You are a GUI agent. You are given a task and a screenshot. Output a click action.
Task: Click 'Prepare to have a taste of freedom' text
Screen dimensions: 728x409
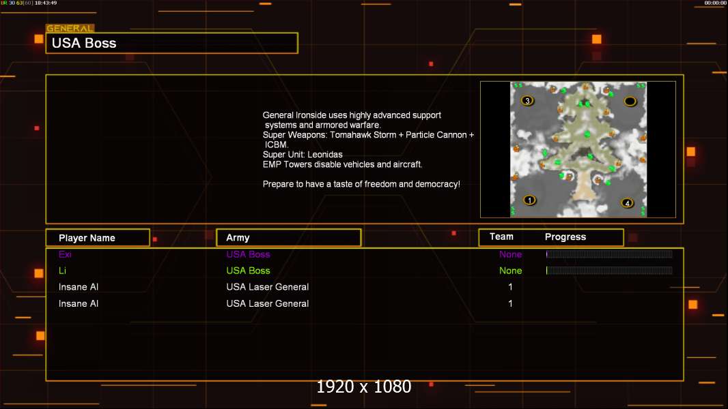point(361,184)
